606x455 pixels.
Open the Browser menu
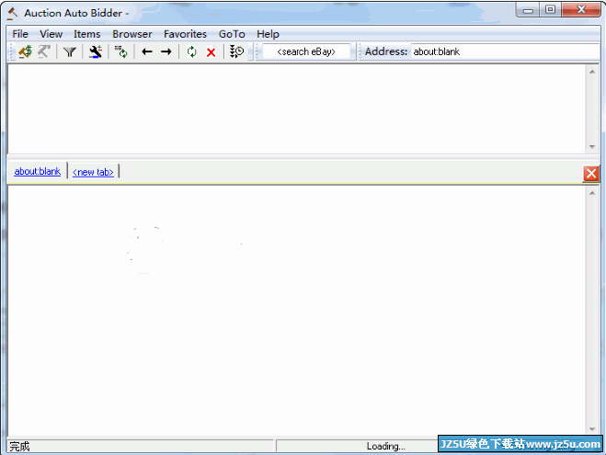(x=132, y=34)
